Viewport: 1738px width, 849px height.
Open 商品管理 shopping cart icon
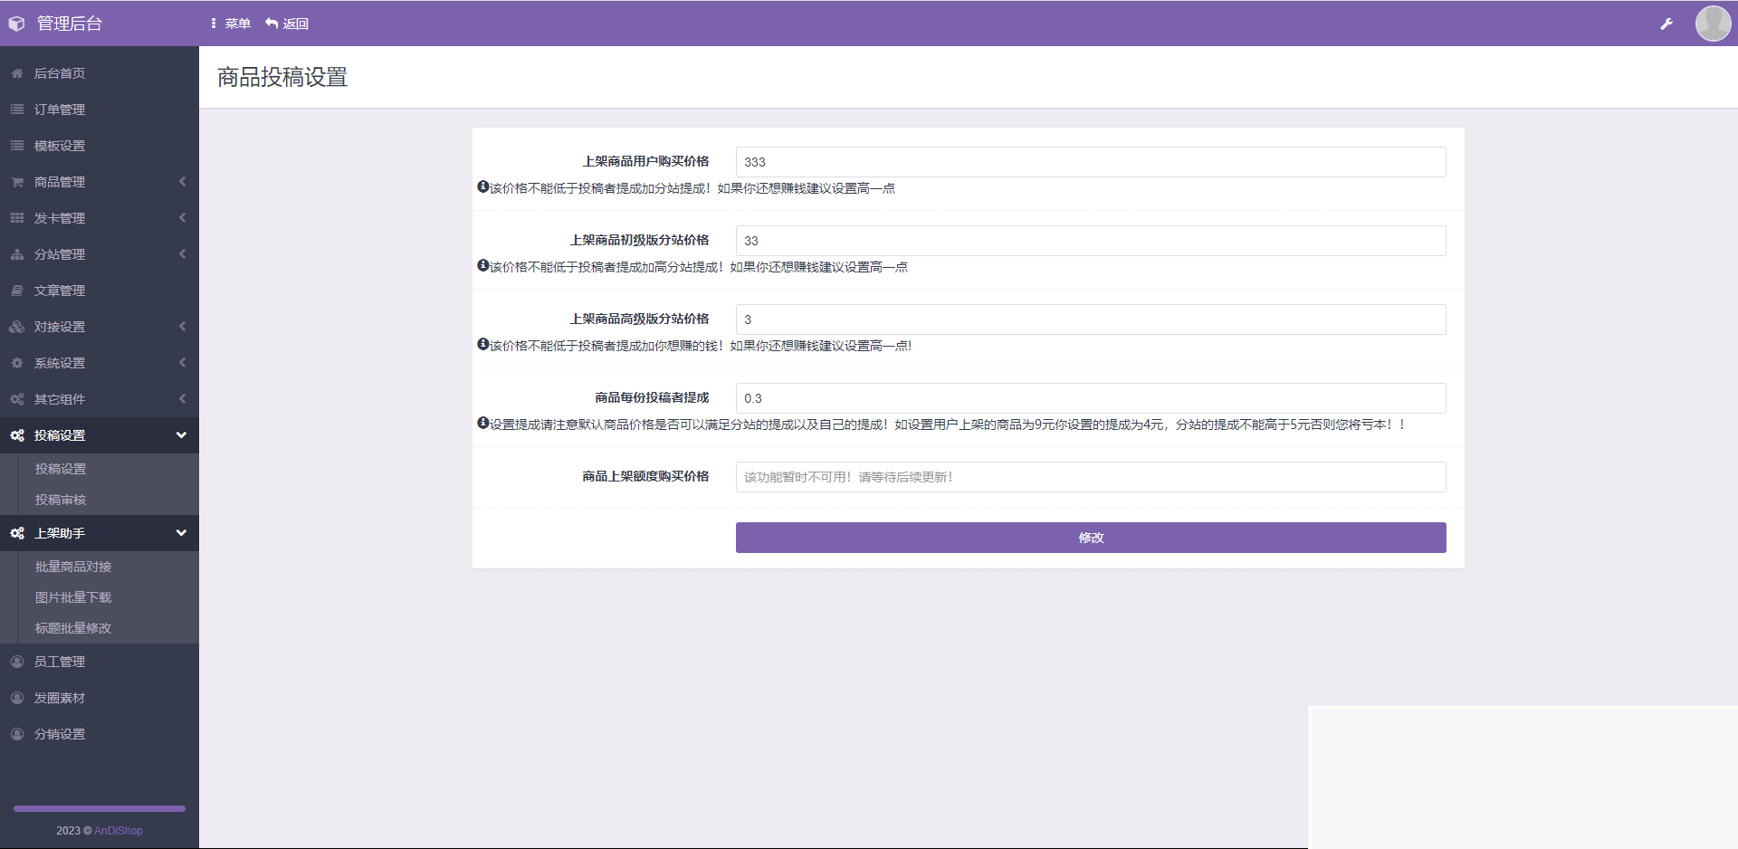tap(16, 181)
